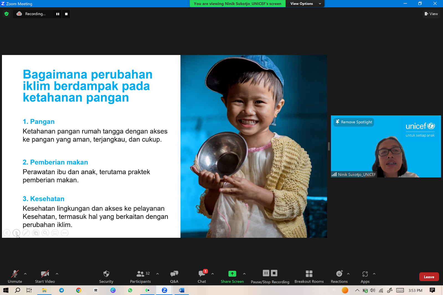Click the 3:53 PM clock
The width and height of the screenshot is (443, 295).
415,290
